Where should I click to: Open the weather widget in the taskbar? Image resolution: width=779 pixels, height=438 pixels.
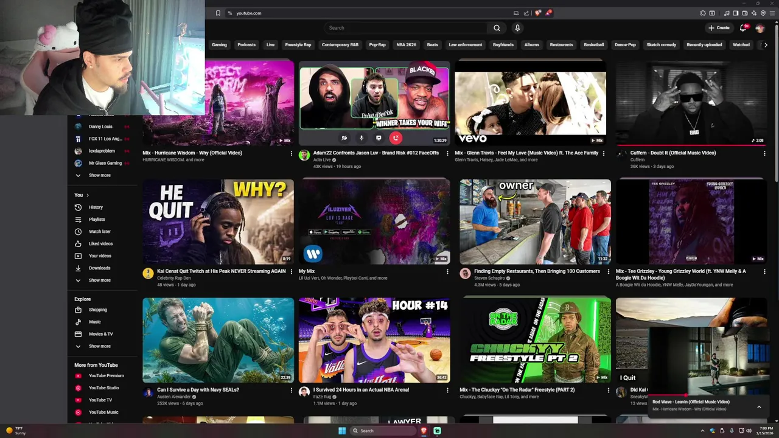pyautogui.click(x=15, y=431)
